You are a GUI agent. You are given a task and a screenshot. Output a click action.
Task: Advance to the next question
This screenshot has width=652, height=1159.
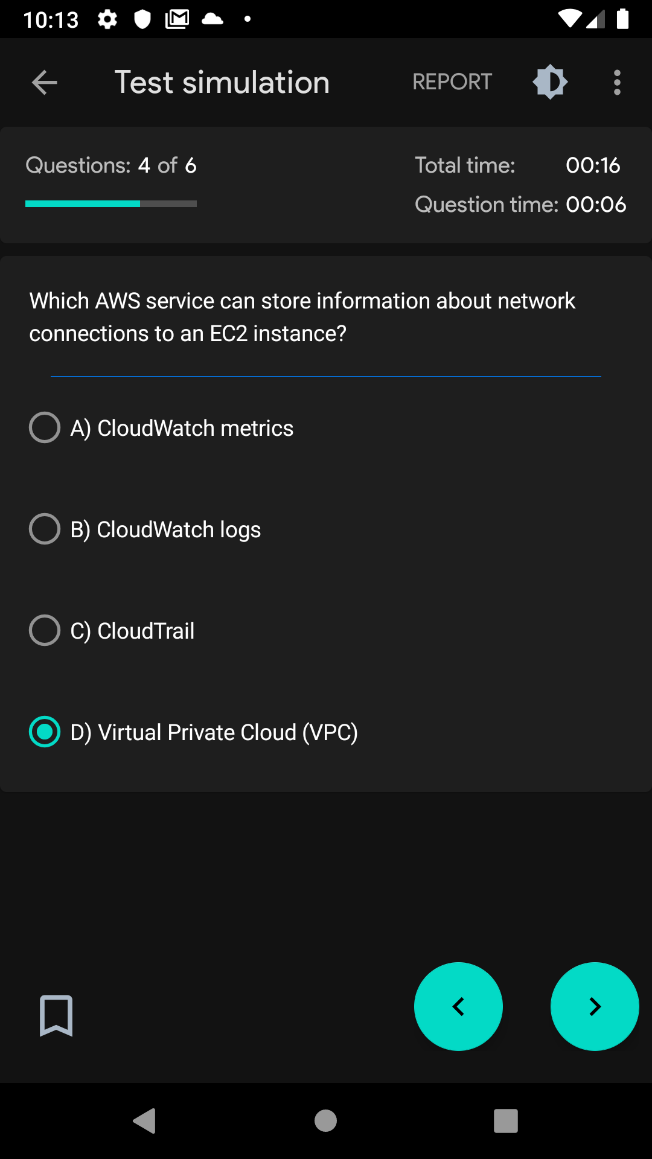(x=595, y=1006)
